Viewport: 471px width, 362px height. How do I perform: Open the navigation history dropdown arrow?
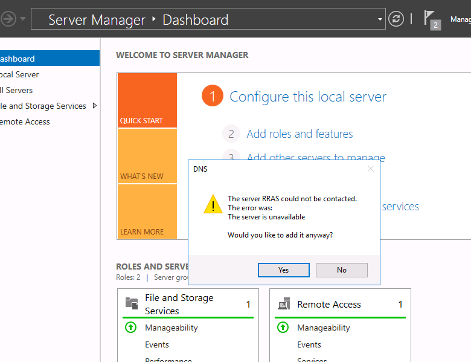coord(23,19)
